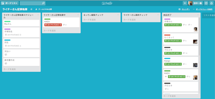Open the カレンダー link
The height and width of the screenshot is (99, 215).
[186, 9]
